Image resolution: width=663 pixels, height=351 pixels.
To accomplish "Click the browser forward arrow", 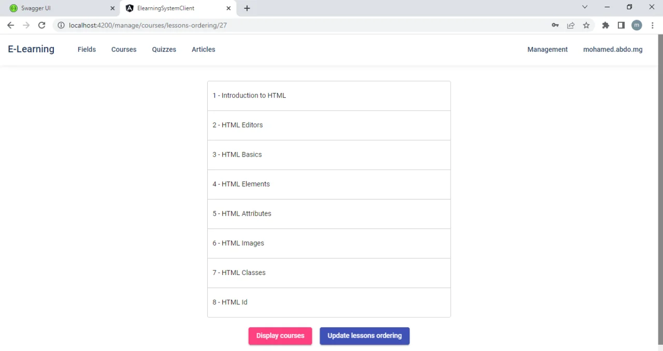I will point(26,25).
